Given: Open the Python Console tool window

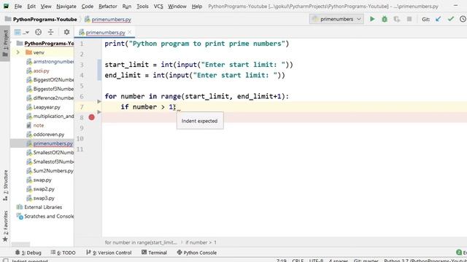Looking at the screenshot, I should click(197, 253).
